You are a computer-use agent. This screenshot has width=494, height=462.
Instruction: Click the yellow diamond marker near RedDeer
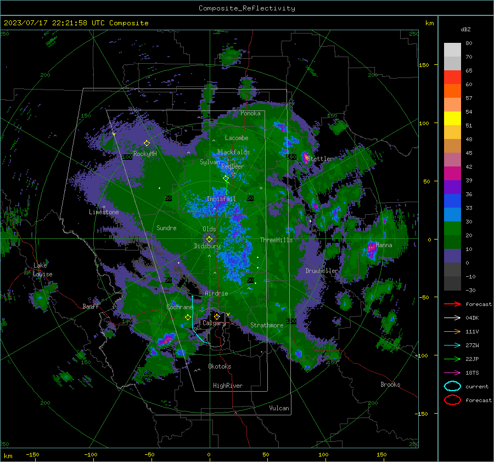[x=226, y=179]
